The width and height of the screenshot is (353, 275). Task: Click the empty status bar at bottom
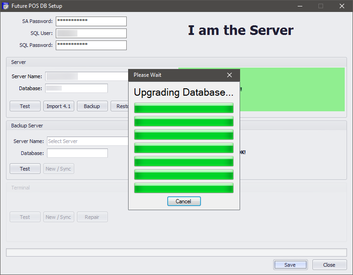coord(176,252)
